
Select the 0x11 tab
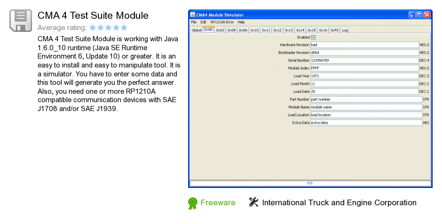(266, 30)
